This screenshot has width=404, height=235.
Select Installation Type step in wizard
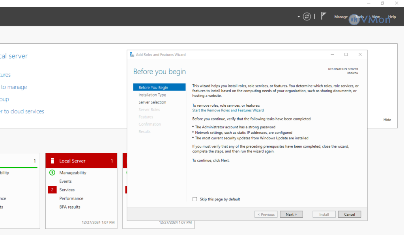[x=152, y=95]
